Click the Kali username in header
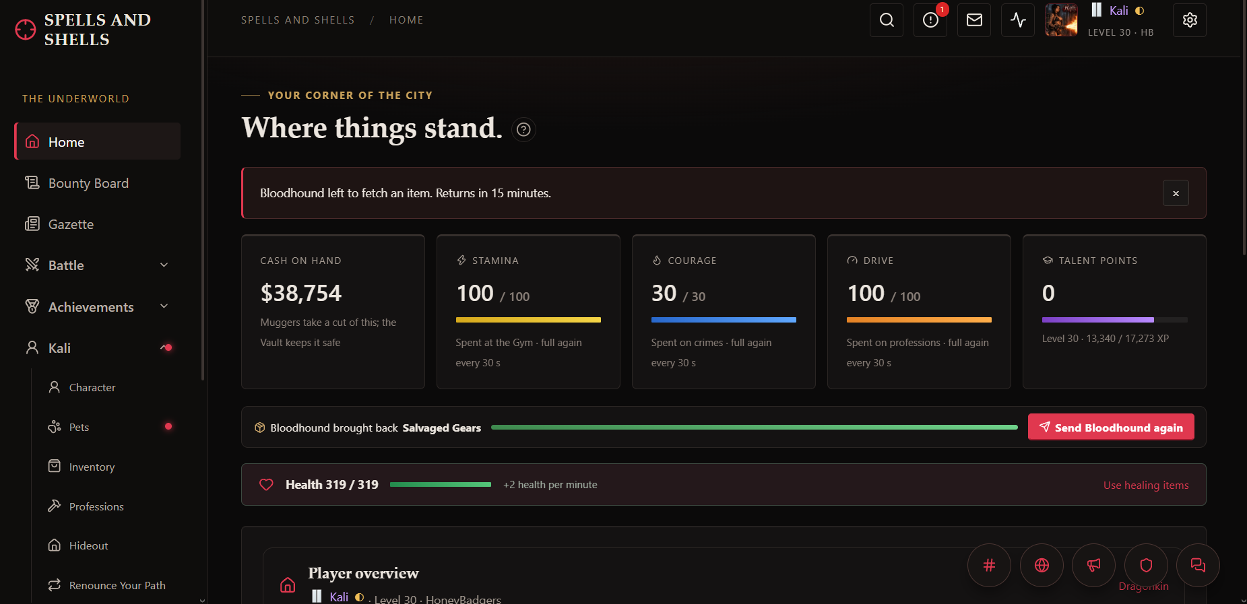 [1118, 11]
